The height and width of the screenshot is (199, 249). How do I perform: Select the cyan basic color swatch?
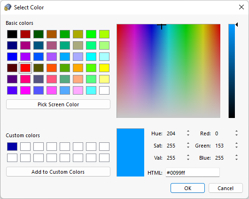pos(91,57)
